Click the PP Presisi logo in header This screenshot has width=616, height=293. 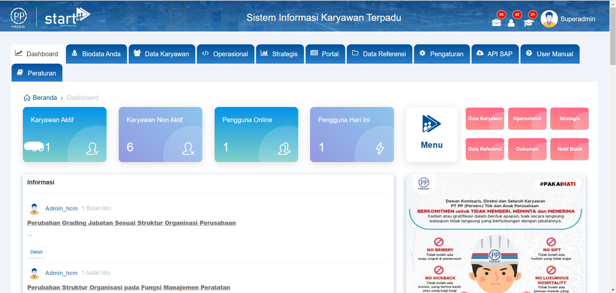point(19,18)
